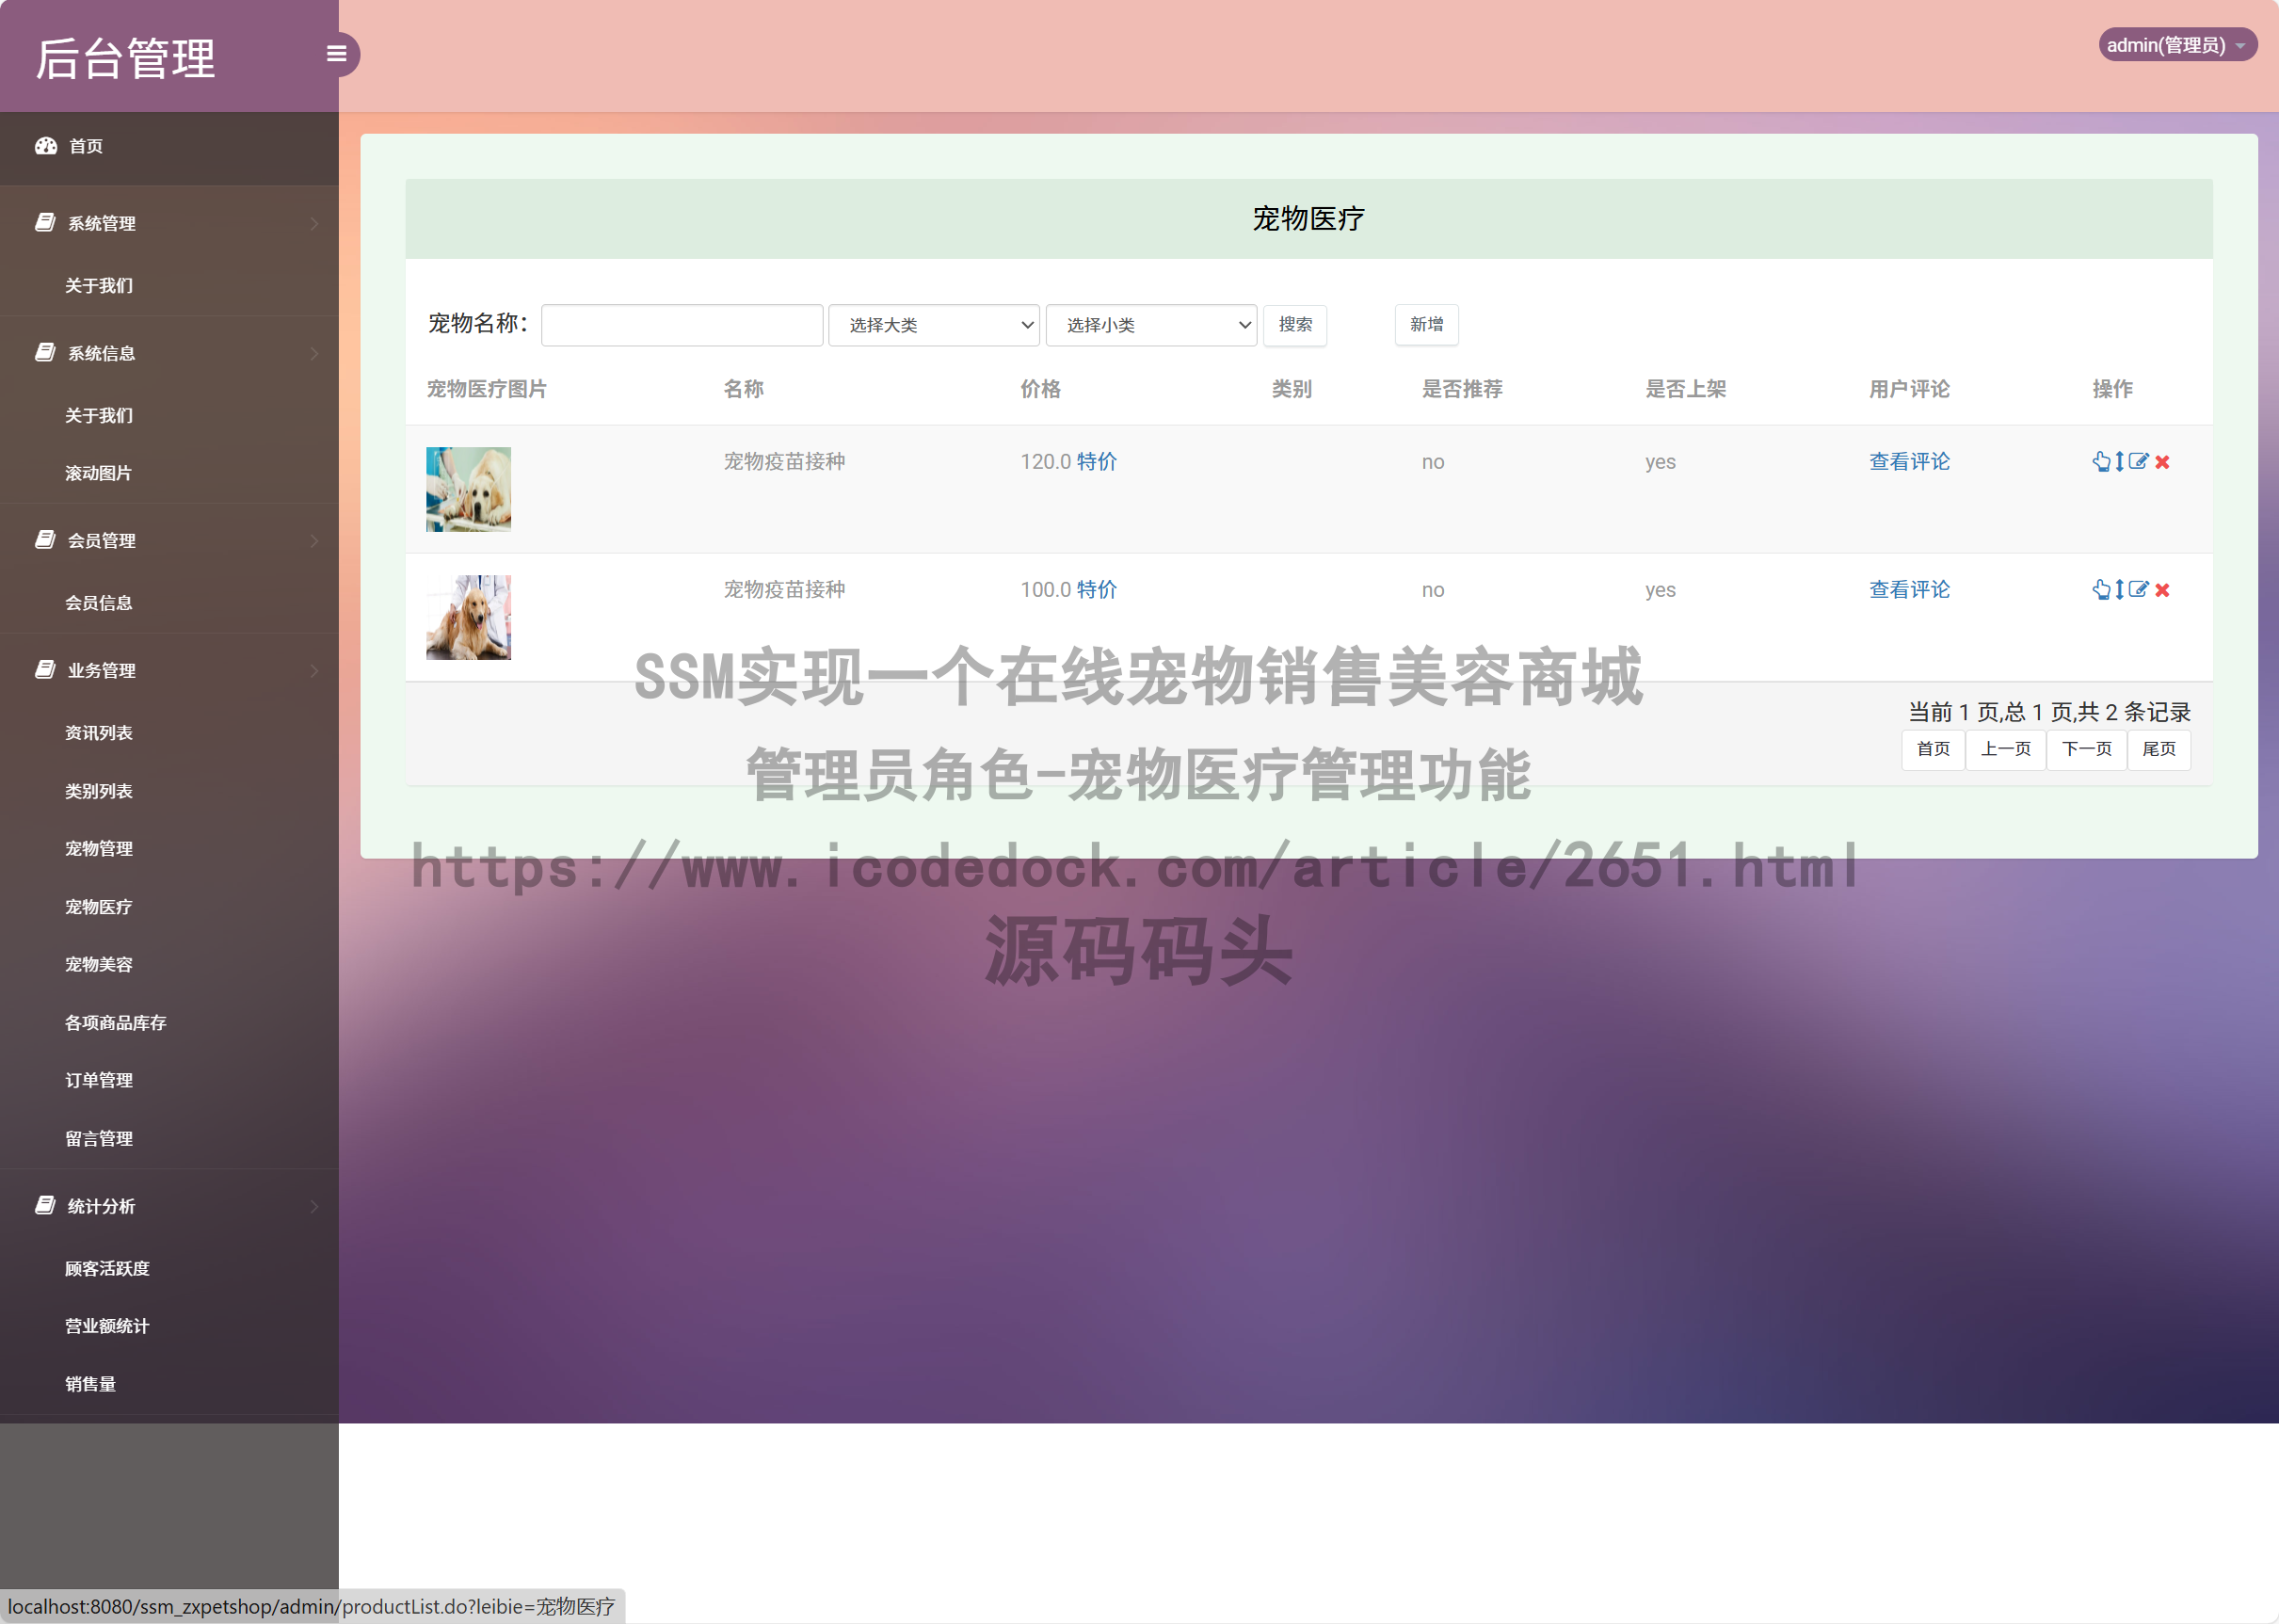Click the 搜索 search button

click(x=1294, y=324)
